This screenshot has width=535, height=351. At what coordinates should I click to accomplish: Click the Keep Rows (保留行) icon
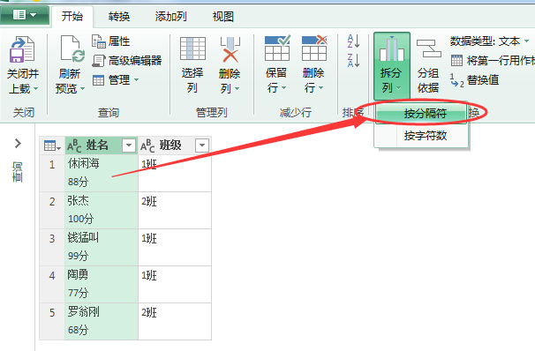[x=277, y=48]
